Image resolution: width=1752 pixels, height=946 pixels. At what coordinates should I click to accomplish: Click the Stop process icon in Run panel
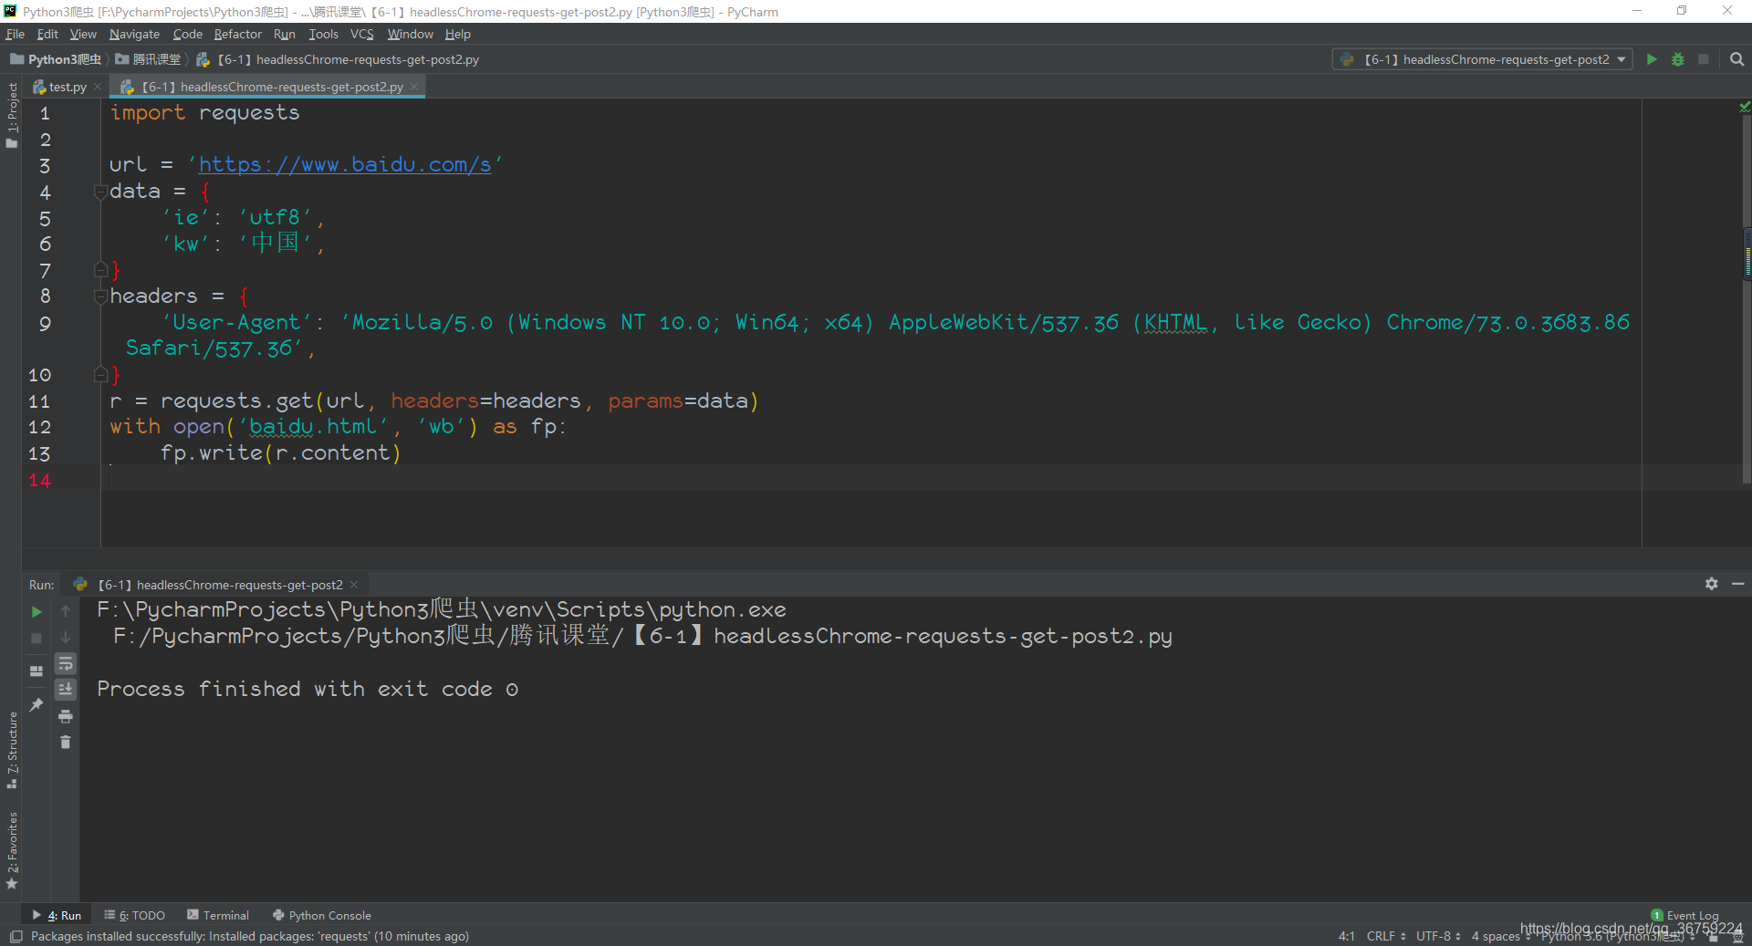tap(36, 639)
